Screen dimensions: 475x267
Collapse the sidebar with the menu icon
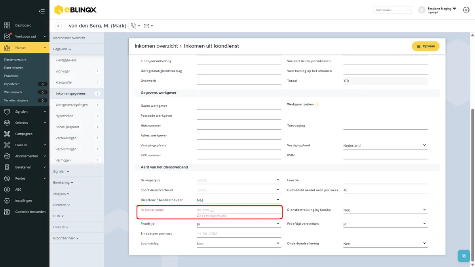click(42, 11)
